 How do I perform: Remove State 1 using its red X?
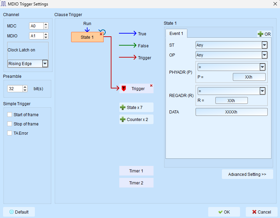pyautogui.click(x=101, y=34)
